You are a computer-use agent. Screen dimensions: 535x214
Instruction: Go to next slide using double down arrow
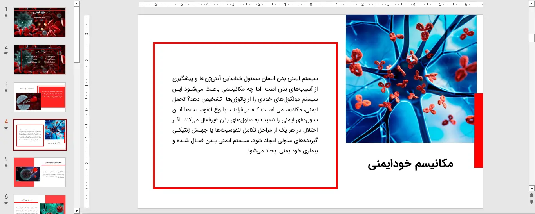click(x=531, y=202)
